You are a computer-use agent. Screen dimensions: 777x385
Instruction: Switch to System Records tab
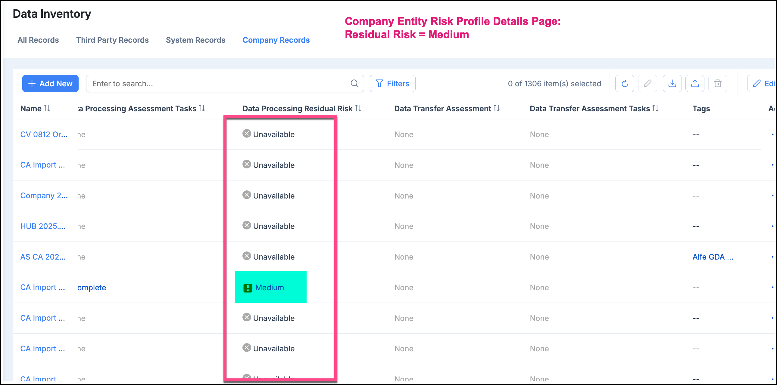(195, 40)
